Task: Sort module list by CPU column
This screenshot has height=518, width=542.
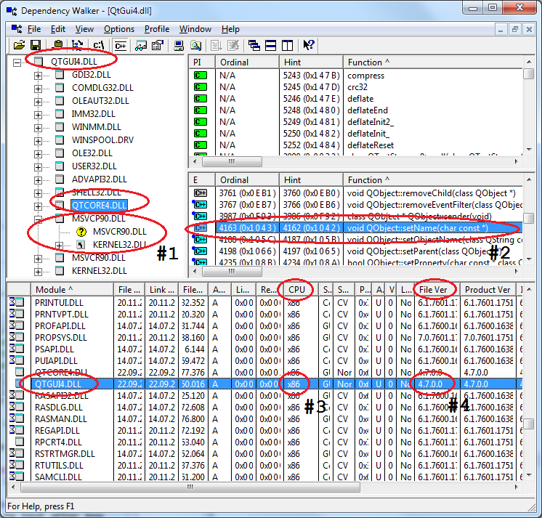Action: [x=297, y=290]
